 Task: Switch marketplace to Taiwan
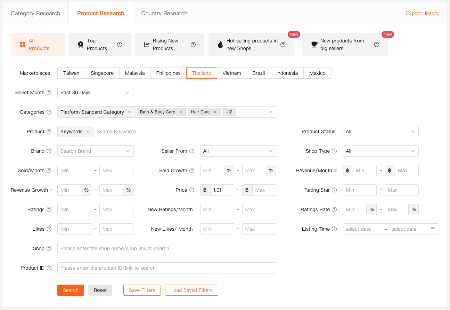(71, 73)
